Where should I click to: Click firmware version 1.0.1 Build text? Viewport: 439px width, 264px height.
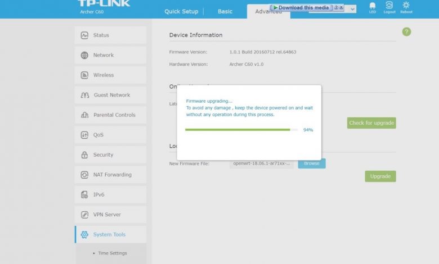click(263, 52)
